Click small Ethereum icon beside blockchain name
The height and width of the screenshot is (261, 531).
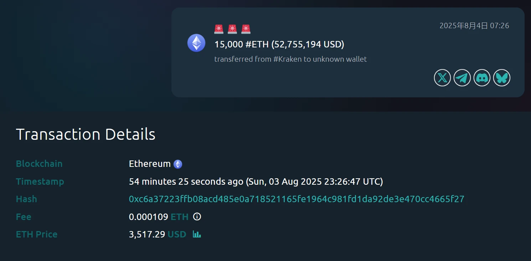pos(178,164)
